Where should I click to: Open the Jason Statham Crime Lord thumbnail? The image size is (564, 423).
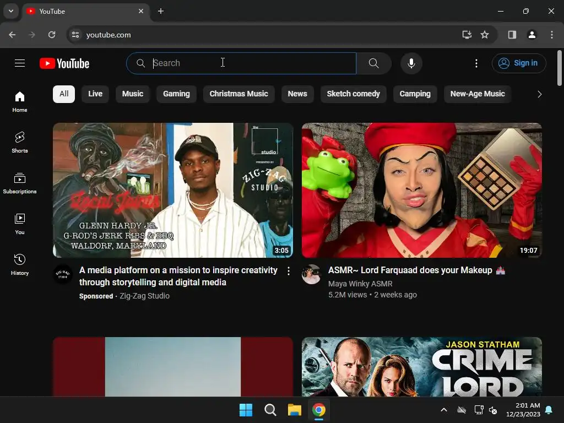[422, 367]
